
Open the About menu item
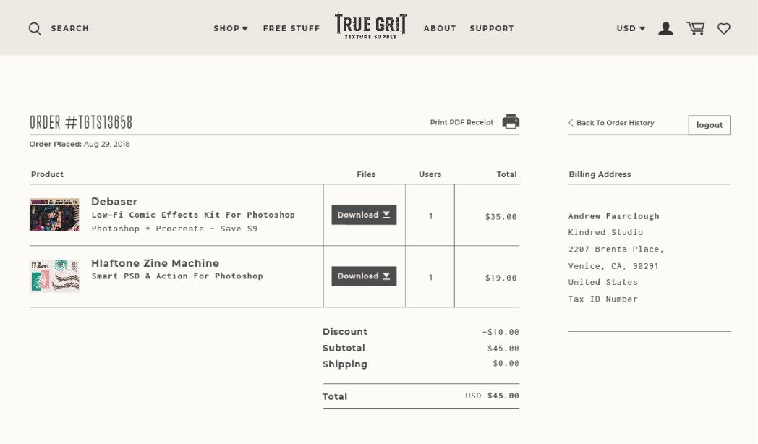coord(440,29)
